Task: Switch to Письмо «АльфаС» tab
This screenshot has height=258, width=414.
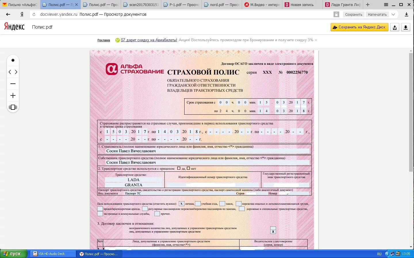Action: point(20,5)
